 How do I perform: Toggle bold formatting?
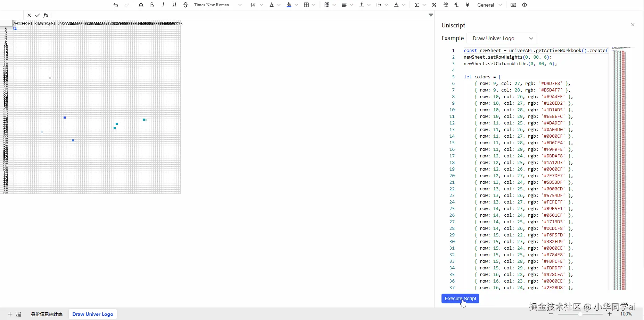[152, 5]
